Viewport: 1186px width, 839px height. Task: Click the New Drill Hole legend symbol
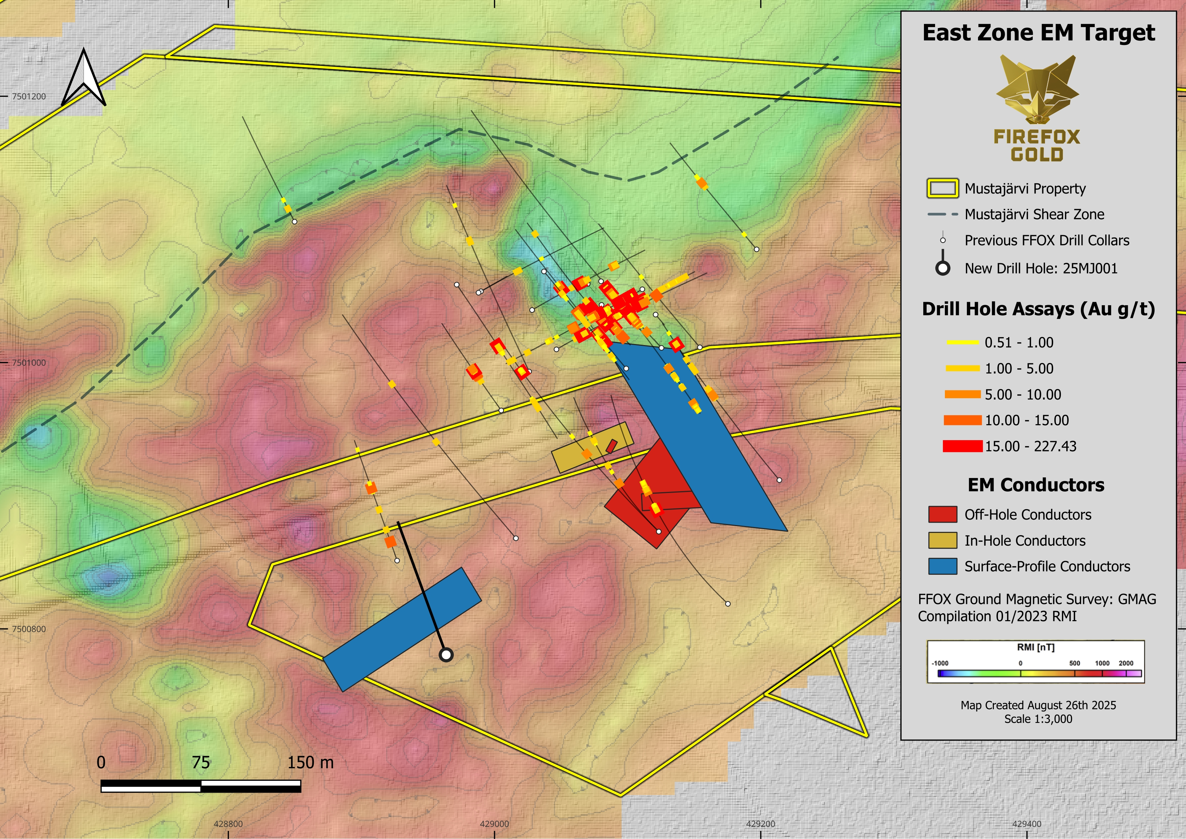tap(943, 268)
